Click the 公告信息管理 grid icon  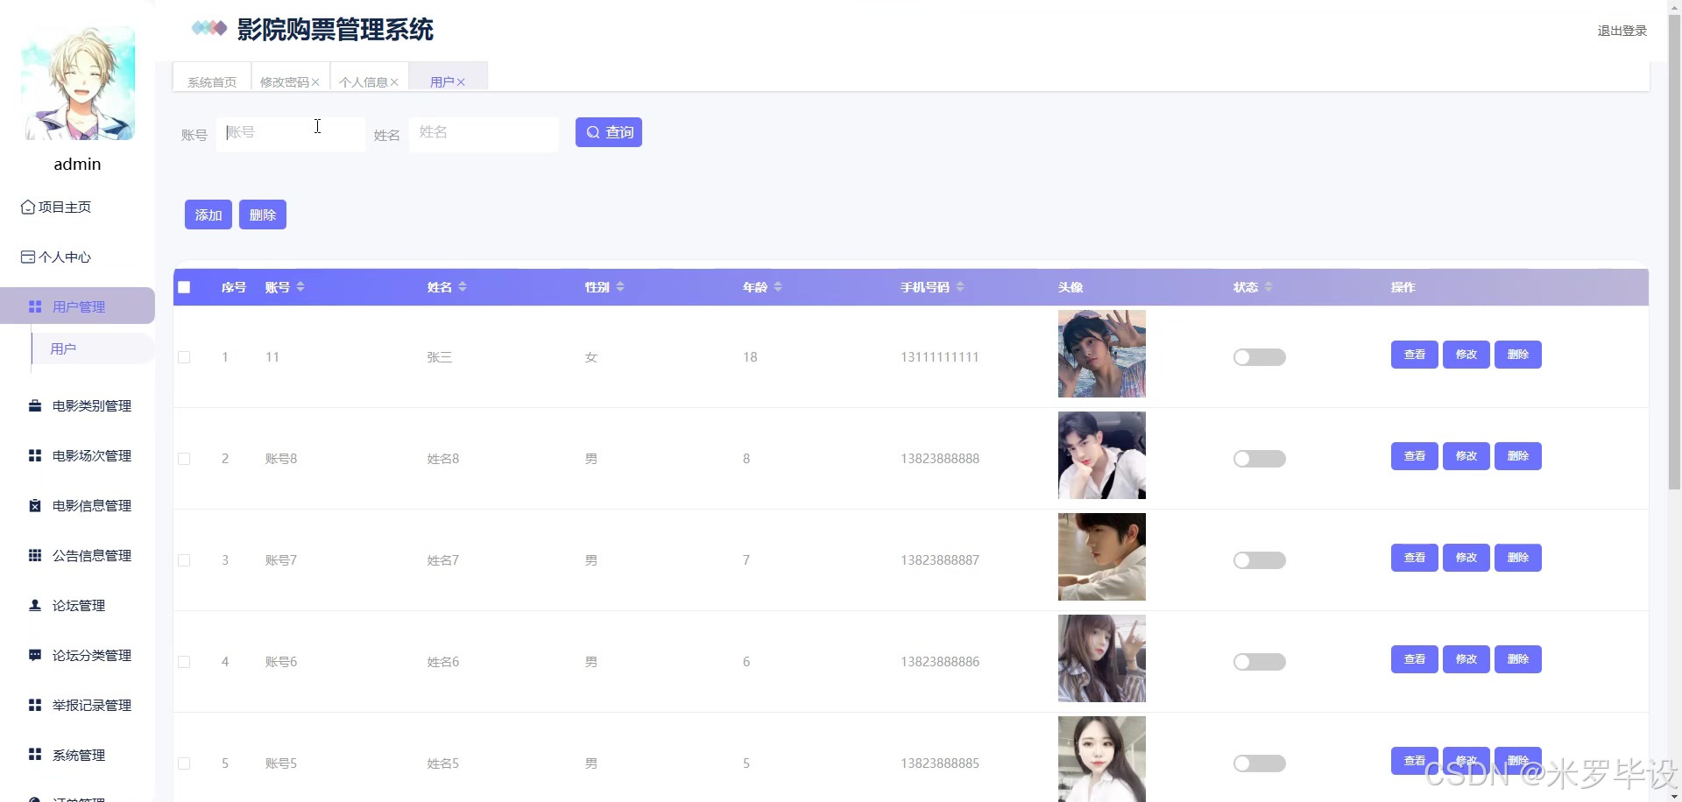click(35, 555)
